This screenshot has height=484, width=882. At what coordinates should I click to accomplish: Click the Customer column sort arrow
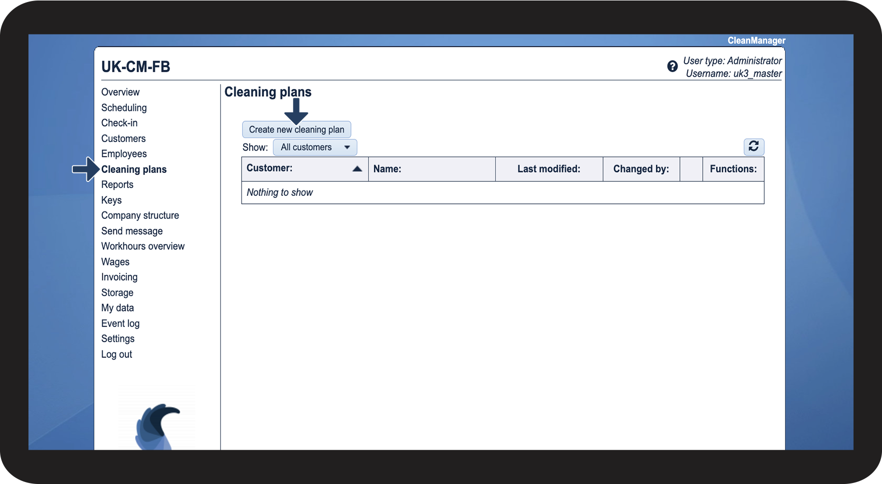pos(357,169)
